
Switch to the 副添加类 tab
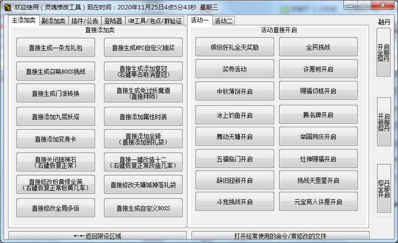coord(53,20)
